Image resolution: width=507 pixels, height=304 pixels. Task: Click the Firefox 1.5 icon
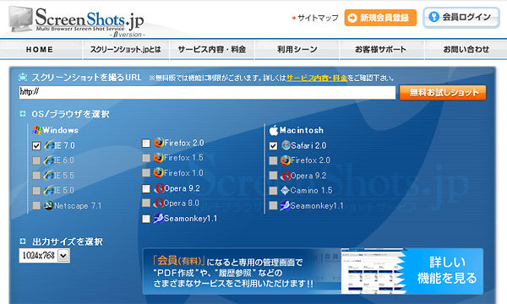click(x=158, y=158)
